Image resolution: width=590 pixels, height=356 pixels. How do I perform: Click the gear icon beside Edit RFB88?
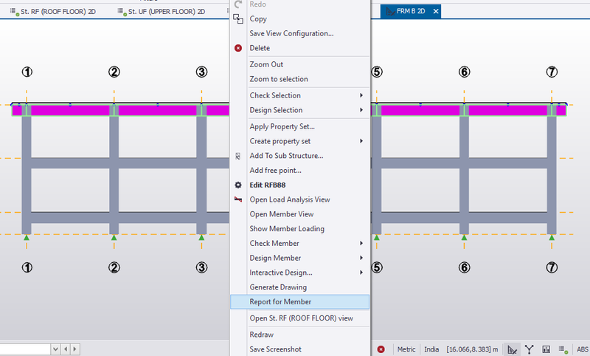point(238,185)
